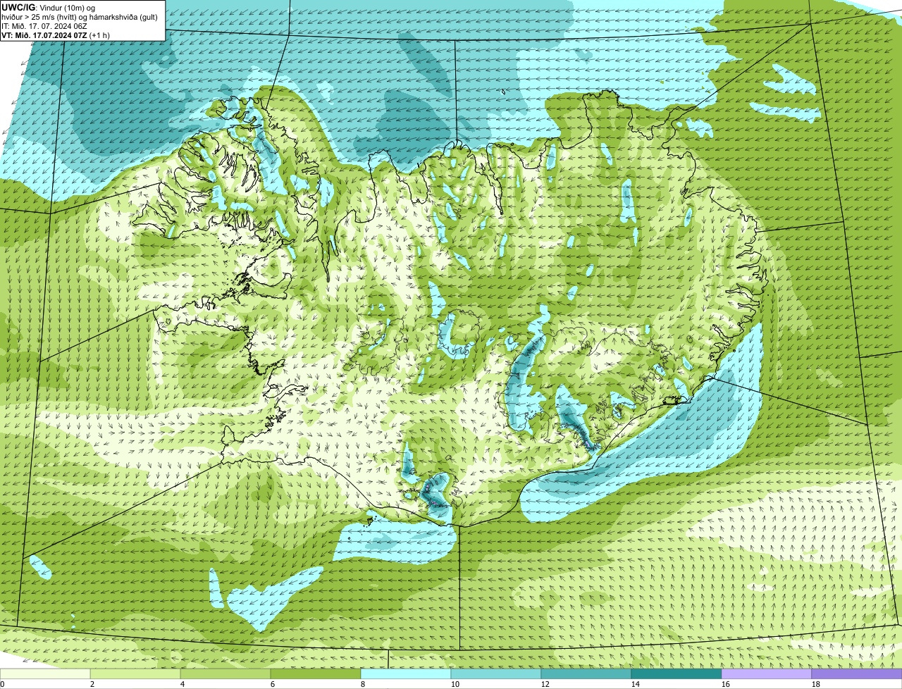
Task: Select the 2–4 m/s light green legend swatch
Action: click(x=135, y=674)
